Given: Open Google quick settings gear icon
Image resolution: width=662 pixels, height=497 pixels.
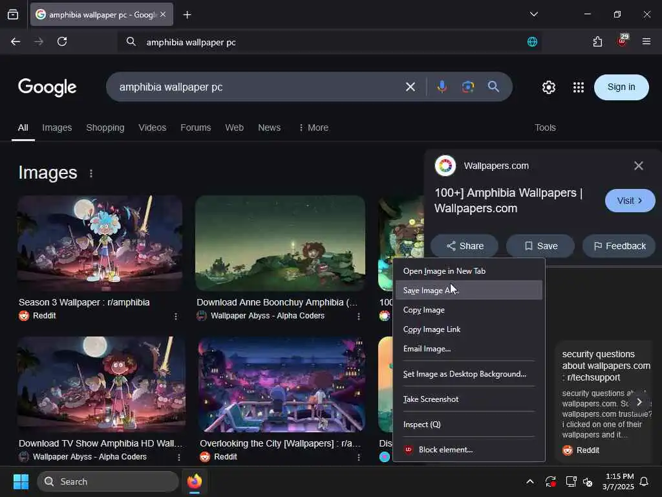Looking at the screenshot, I should point(548,87).
